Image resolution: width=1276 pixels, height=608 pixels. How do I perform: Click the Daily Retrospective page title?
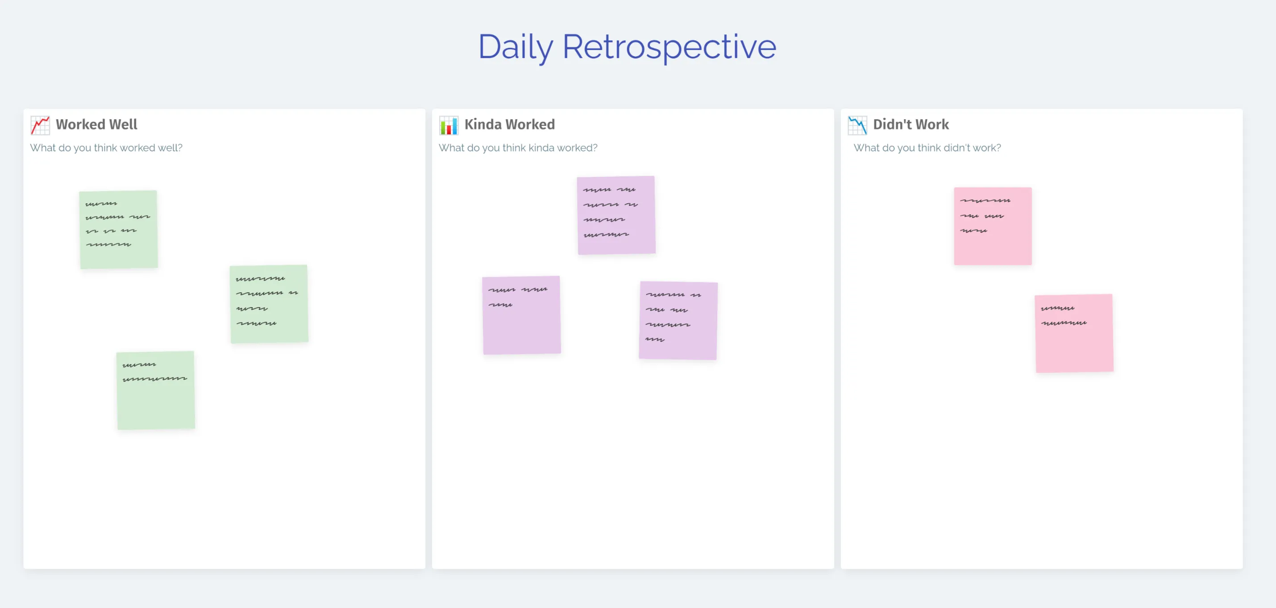[x=627, y=47]
